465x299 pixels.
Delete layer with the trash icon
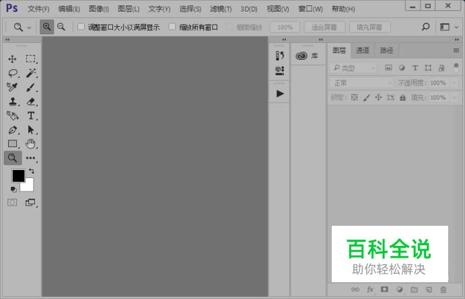click(443, 290)
